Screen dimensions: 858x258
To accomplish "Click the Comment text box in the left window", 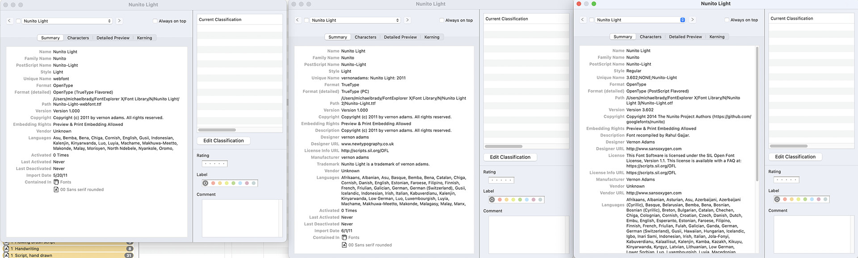I will (x=242, y=218).
